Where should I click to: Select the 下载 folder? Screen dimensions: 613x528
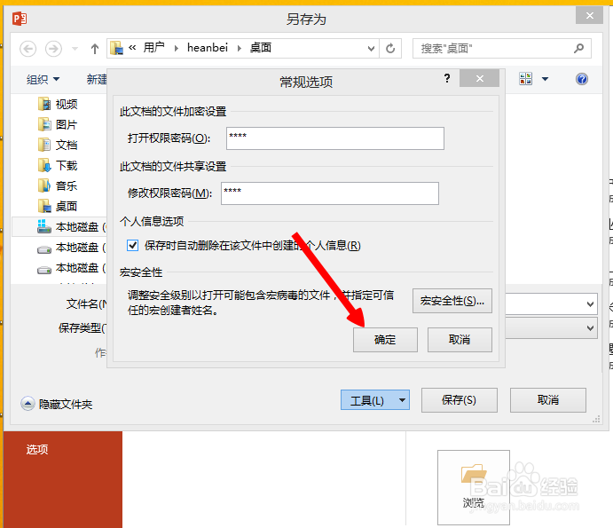[58, 165]
